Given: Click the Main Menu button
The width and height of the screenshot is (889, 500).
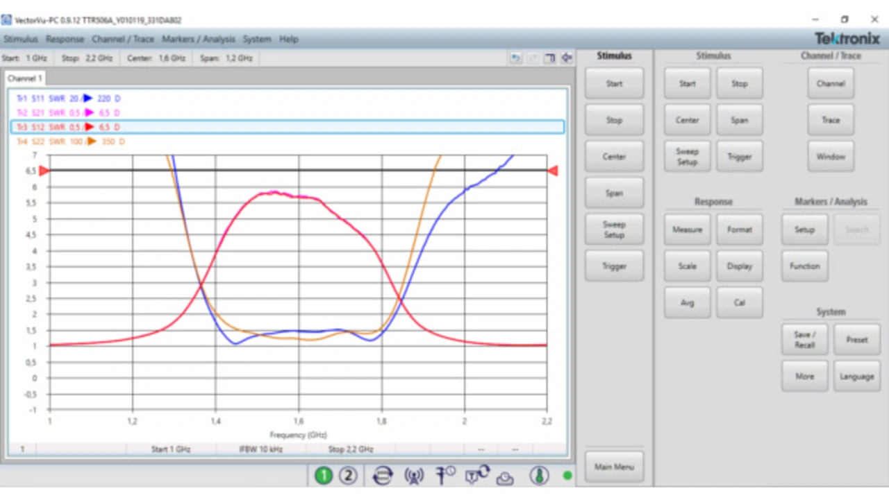Looking at the screenshot, I should (614, 467).
